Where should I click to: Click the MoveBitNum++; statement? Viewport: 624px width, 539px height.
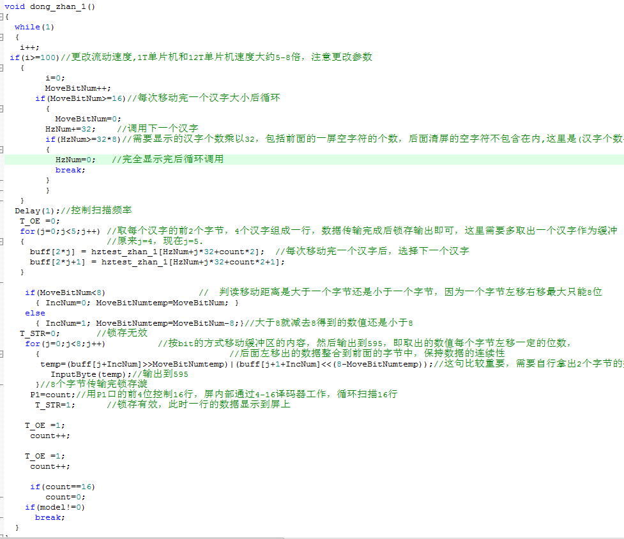tap(78, 88)
